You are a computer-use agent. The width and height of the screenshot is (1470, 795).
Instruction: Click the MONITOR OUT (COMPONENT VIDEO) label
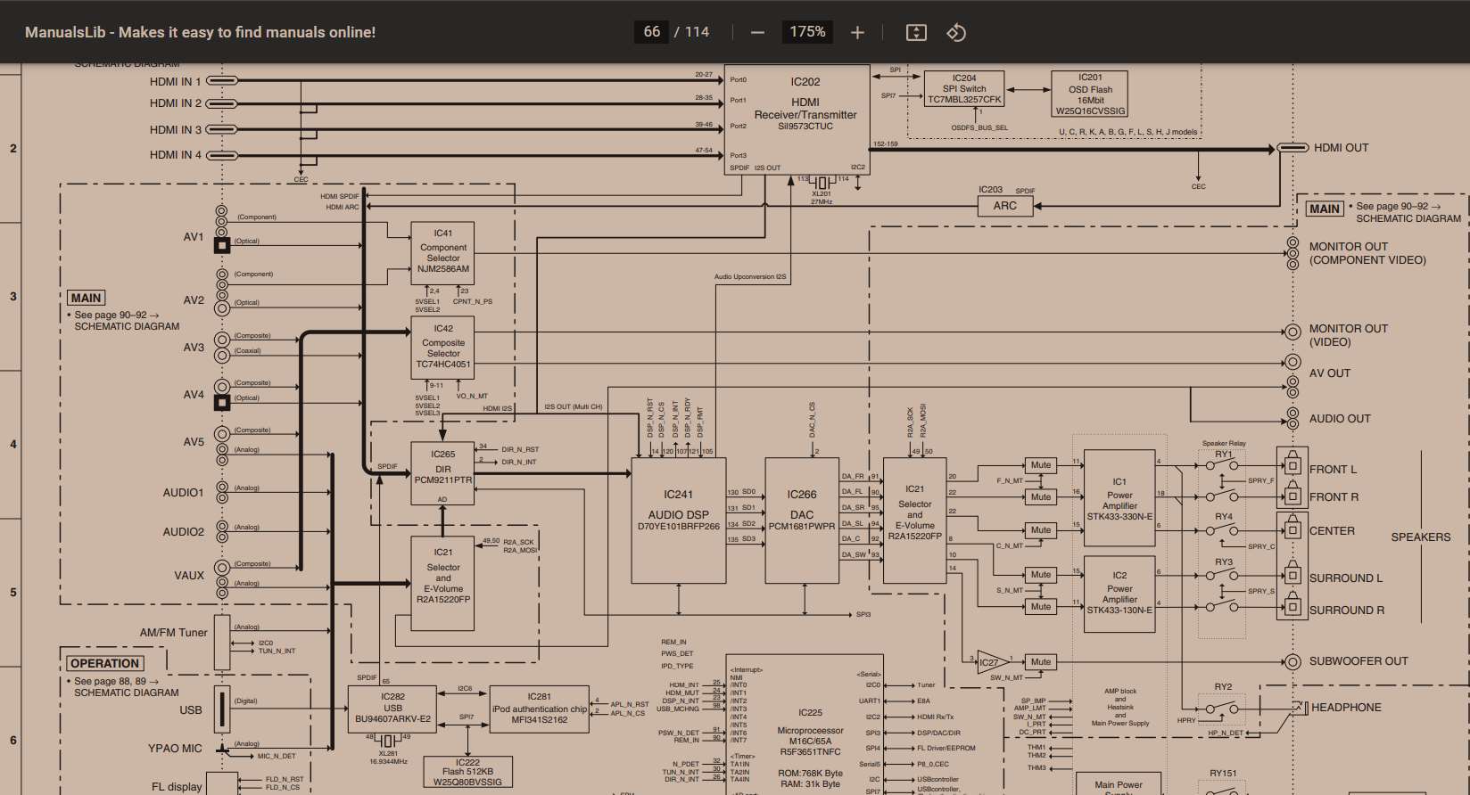point(1367,253)
